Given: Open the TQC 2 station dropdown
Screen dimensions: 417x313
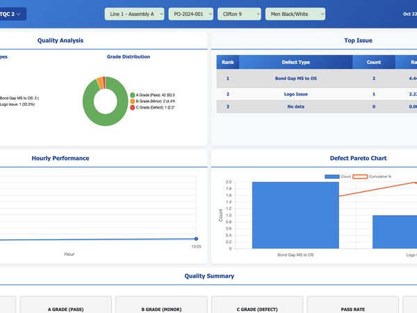Looking at the screenshot, I should coord(12,14).
